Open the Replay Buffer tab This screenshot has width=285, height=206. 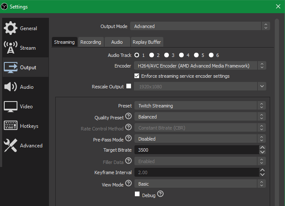[x=146, y=42]
